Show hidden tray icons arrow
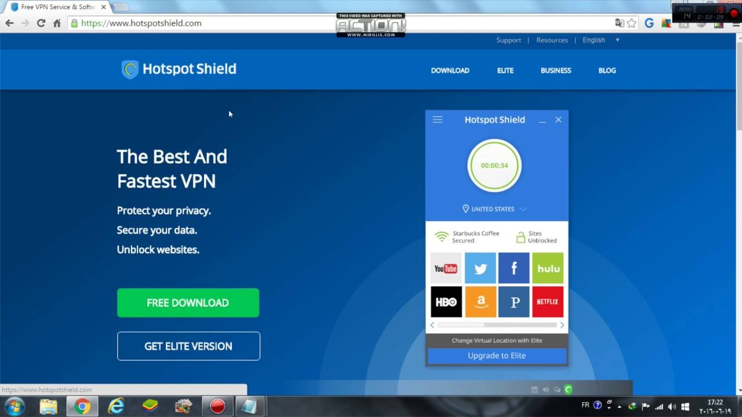 (x=620, y=406)
